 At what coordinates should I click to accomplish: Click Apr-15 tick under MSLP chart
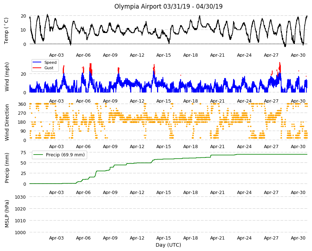pyautogui.click(x=164, y=238)
